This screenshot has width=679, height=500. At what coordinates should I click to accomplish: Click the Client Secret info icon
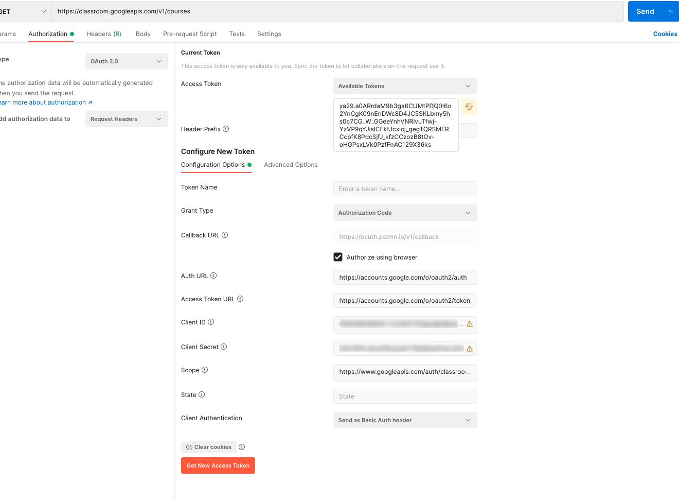pos(224,347)
